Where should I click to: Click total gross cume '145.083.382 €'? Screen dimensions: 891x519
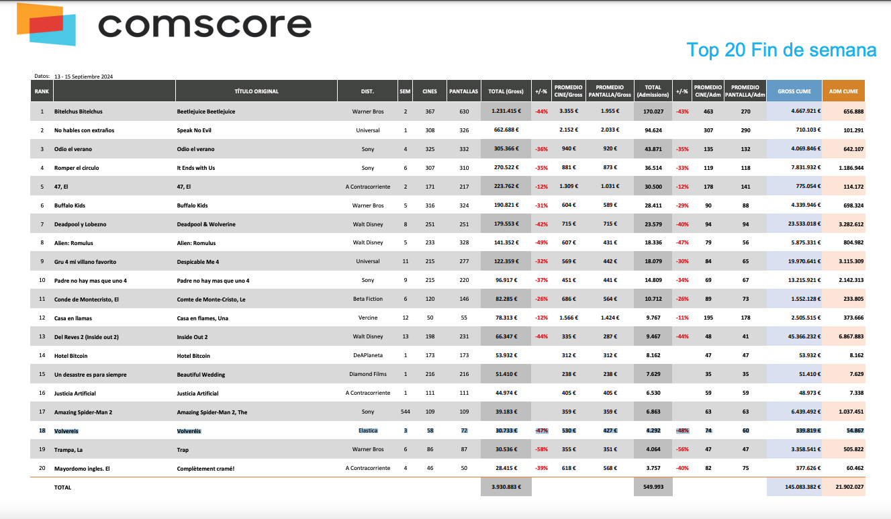(x=802, y=487)
